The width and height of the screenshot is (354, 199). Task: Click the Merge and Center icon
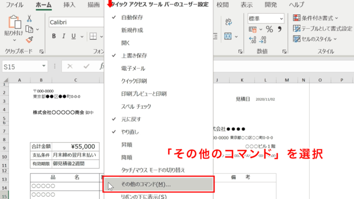pos(228,36)
